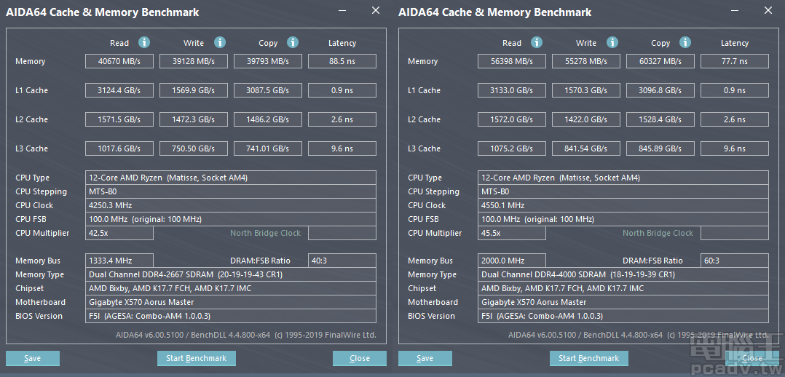Select Memory Read value 56398 MB/s

512,62
